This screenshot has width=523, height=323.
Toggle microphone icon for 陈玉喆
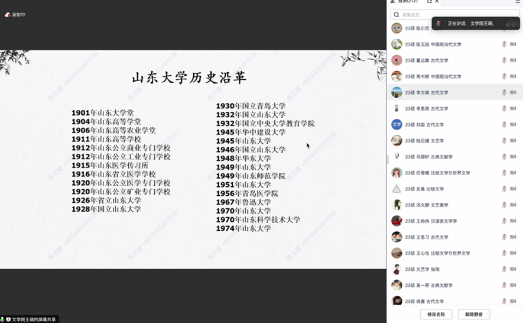pos(504,44)
